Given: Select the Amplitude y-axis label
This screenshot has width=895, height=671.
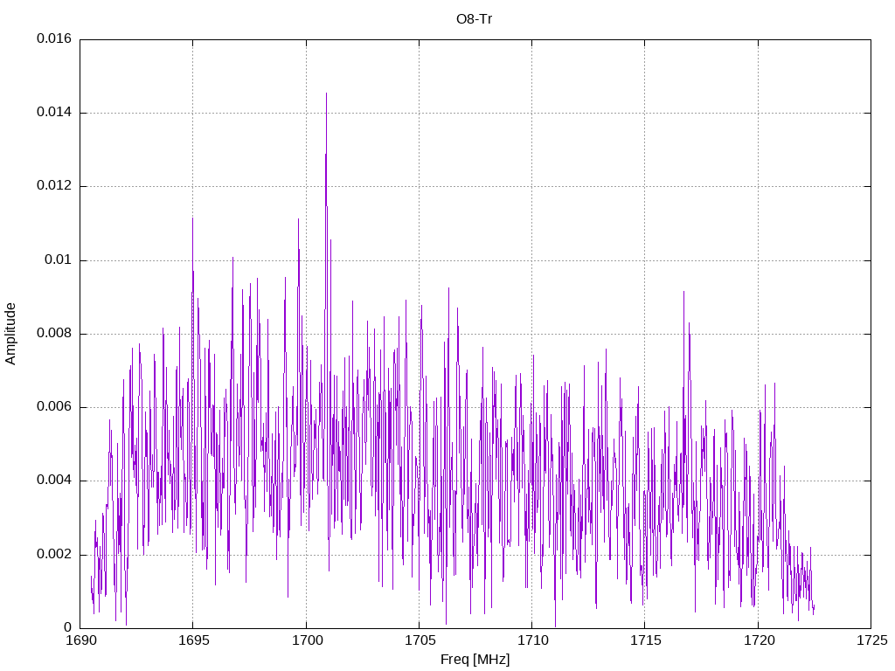Looking at the screenshot, I should pos(10,334).
